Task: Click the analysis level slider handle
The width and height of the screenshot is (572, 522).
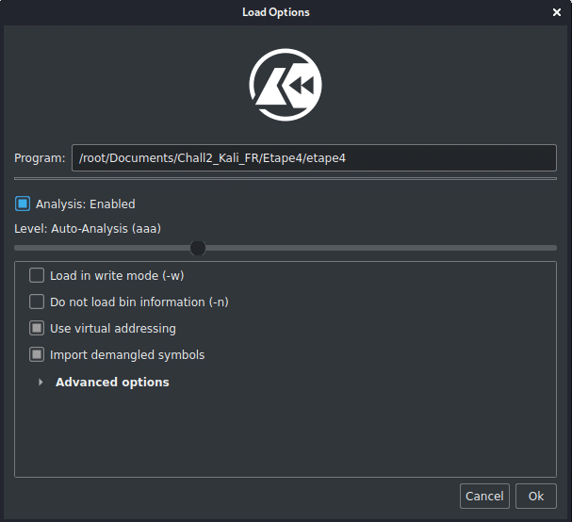Action: coord(198,248)
